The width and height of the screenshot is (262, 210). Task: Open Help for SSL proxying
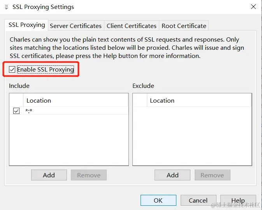(238, 200)
